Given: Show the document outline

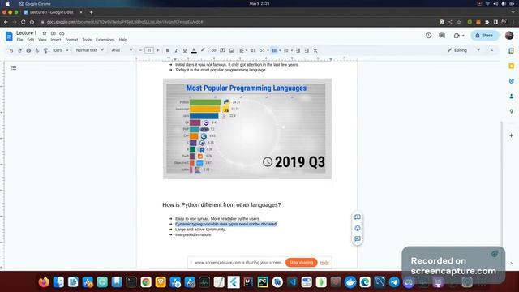Looking at the screenshot, I should click(x=14, y=68).
